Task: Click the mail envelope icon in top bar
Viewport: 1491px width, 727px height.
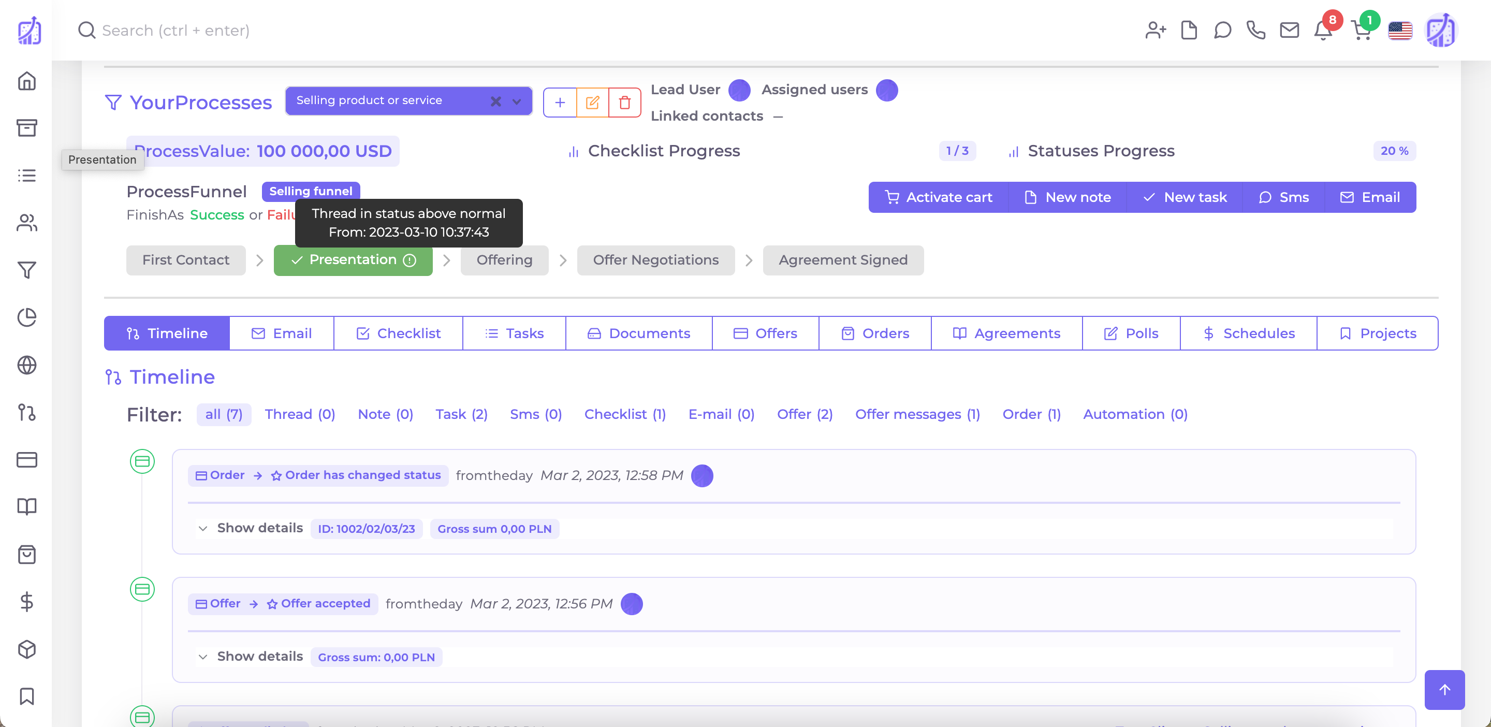Action: click(1290, 30)
